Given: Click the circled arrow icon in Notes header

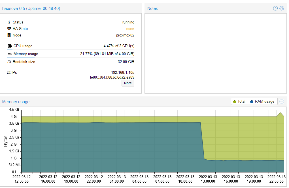Looking at the screenshot, I should pos(275,8).
